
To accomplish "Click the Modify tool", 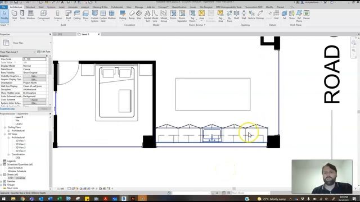I will coord(4,16).
